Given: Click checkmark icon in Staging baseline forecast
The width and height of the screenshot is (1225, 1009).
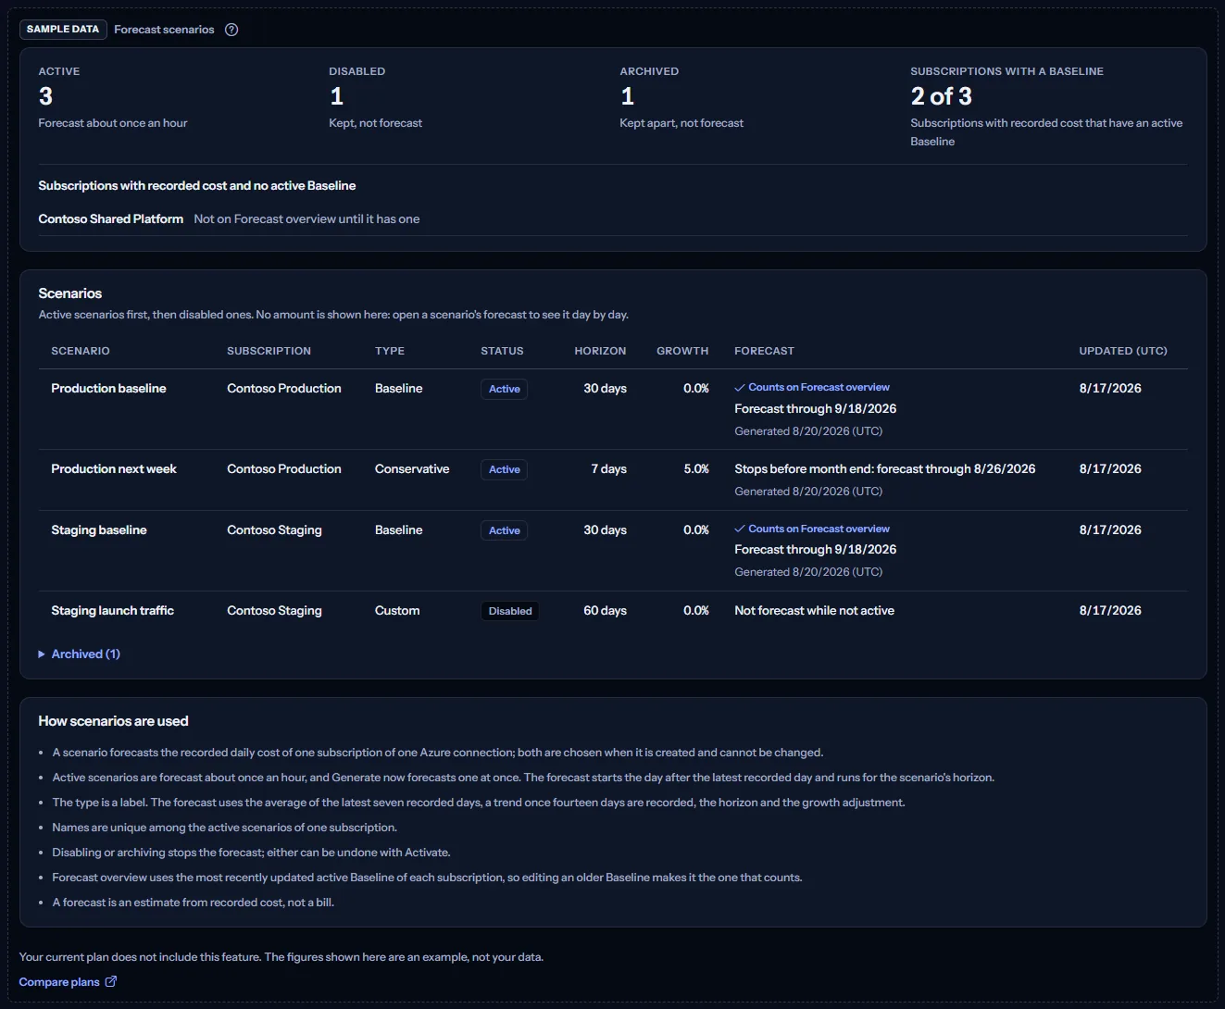Looking at the screenshot, I should [740, 529].
